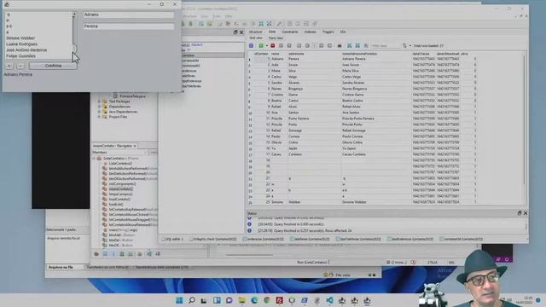Viewport: 546px width, 307px height.
Task: Expand the Project Files node
Action: click(x=99, y=117)
